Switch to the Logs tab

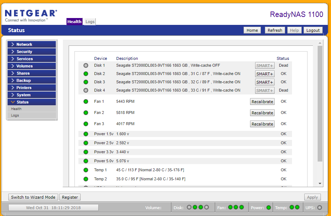[90, 21]
